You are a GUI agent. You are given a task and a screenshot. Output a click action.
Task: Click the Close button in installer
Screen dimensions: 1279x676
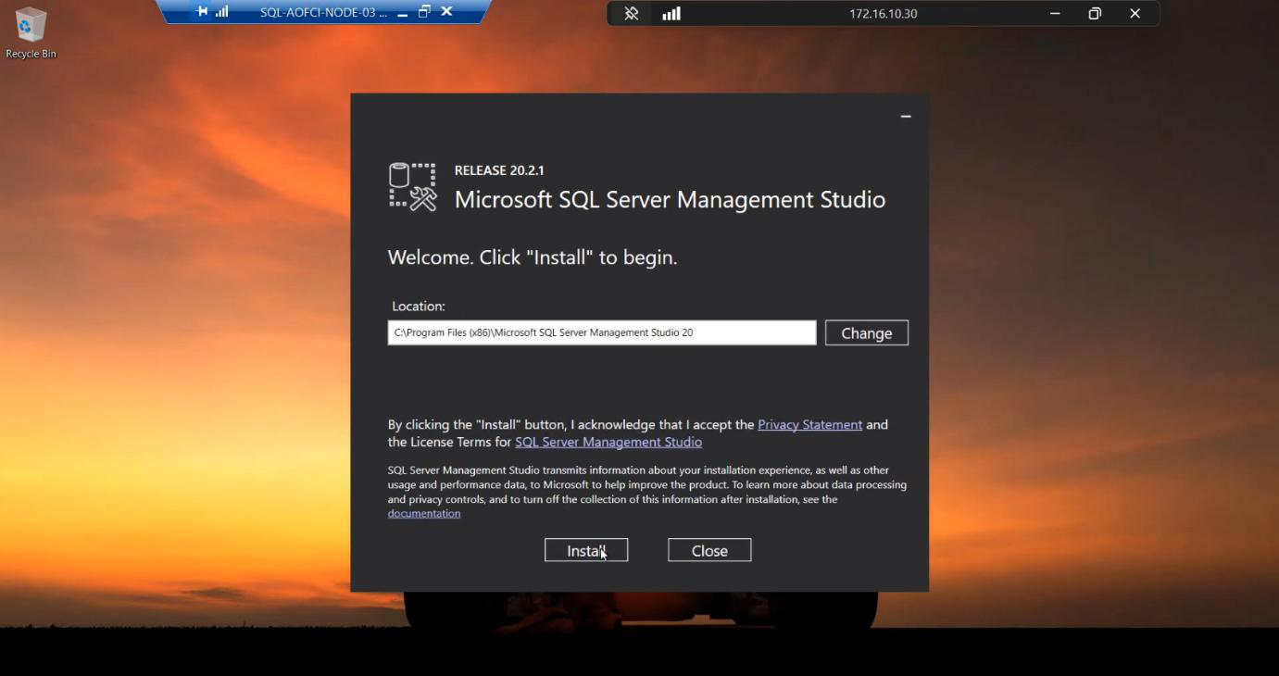point(709,550)
